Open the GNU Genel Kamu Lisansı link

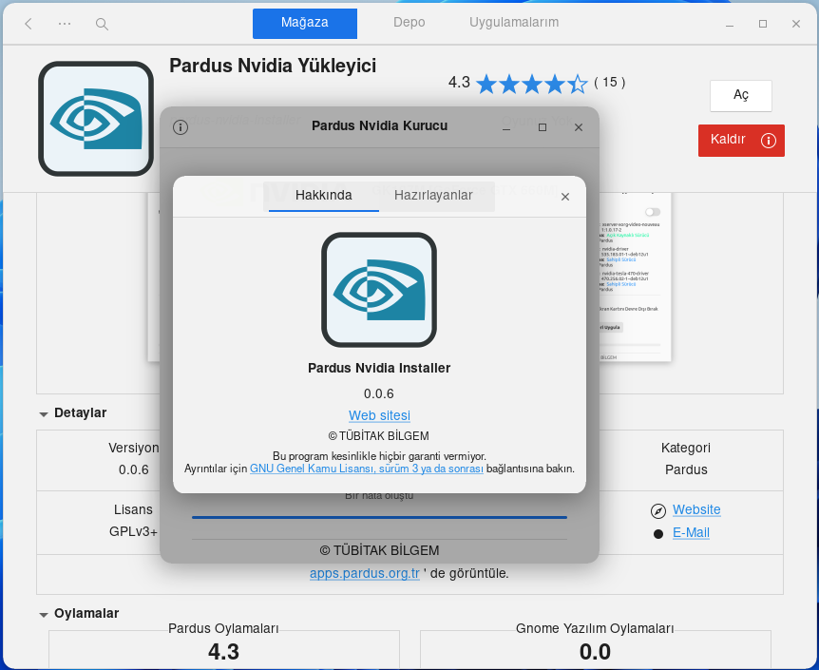coord(366,469)
